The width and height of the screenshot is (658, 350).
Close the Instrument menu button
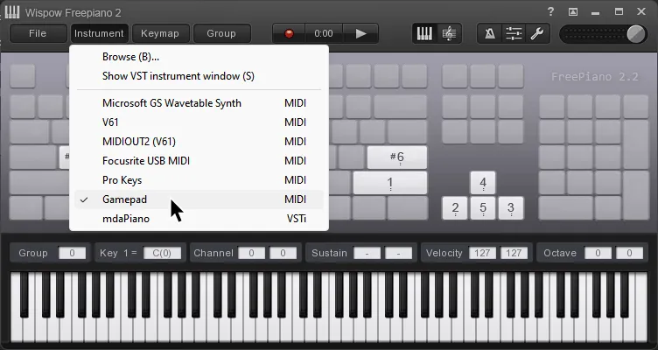point(99,33)
